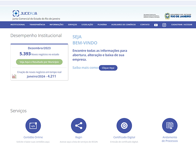196x144 pixels.
Task: Open the Institucional menu
Action: click(x=18, y=25)
